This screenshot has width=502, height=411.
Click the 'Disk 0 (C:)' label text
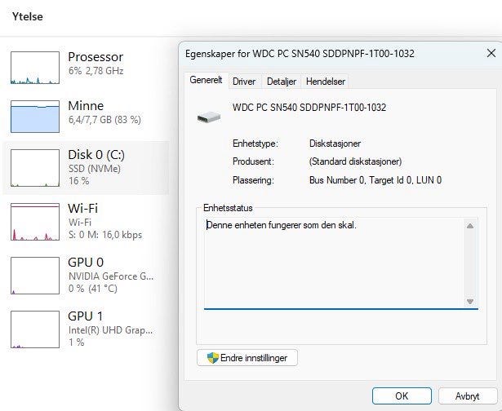(x=96, y=155)
